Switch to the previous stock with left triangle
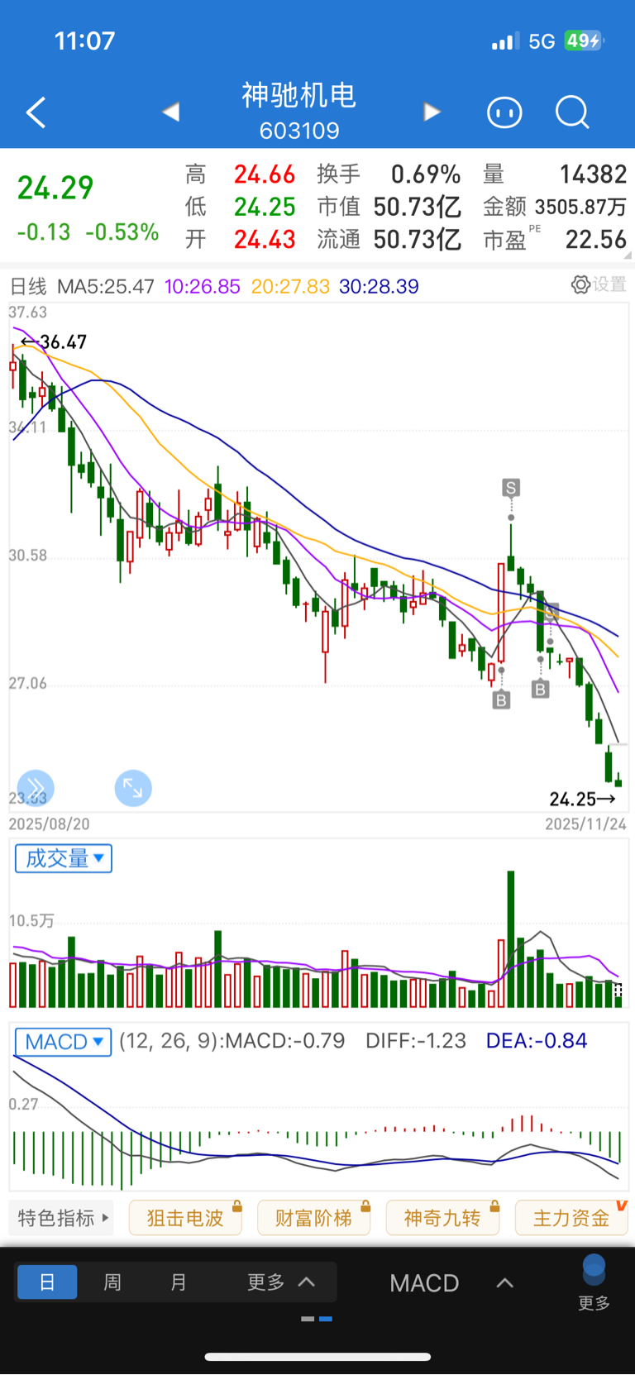635x1375 pixels. coord(171,112)
